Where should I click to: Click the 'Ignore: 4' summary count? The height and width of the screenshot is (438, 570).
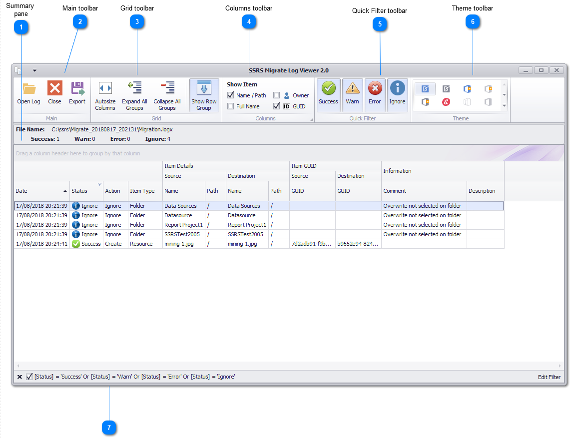158,139
